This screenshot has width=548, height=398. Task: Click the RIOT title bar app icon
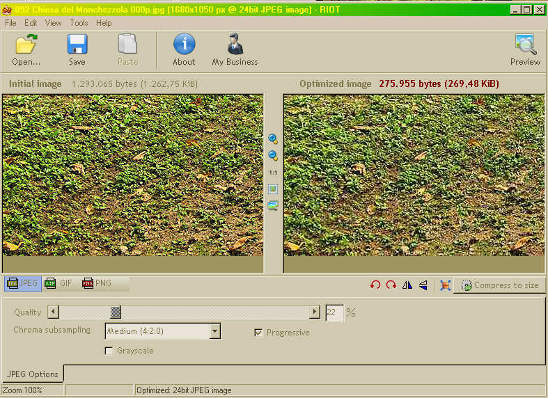[x=7, y=10]
